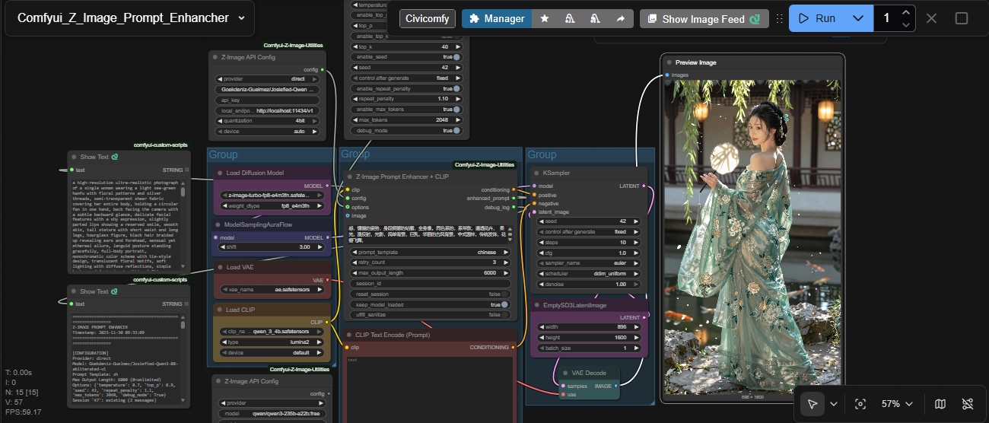The height and width of the screenshot is (423, 989).
Task: Open the workflow name dropdown chevron
Action: click(241, 17)
